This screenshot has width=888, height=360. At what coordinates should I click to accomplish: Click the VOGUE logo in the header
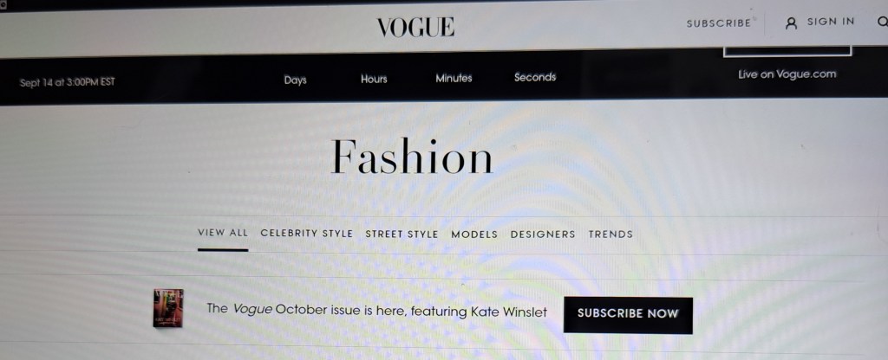click(415, 27)
